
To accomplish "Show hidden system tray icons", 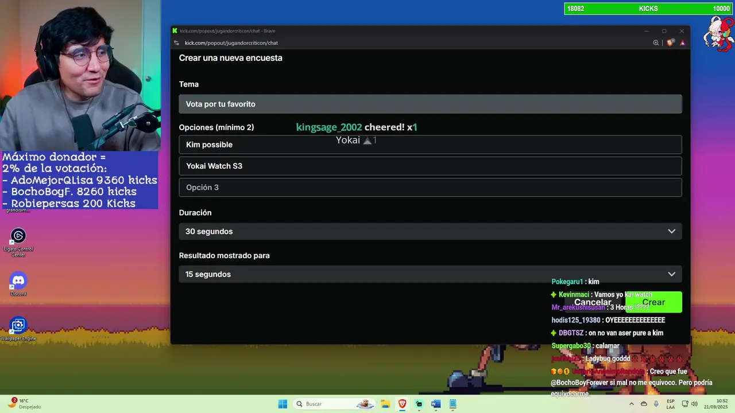I will 632,404.
